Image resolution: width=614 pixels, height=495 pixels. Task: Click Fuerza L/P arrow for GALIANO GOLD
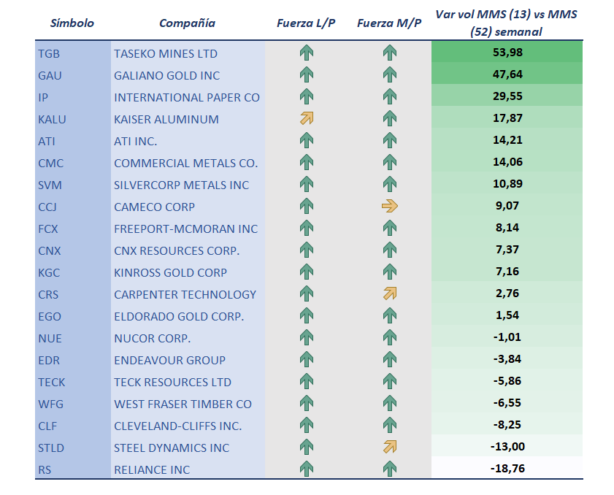click(307, 74)
